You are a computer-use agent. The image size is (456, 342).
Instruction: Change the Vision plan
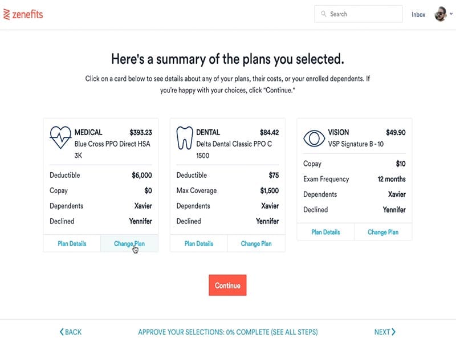tap(383, 232)
